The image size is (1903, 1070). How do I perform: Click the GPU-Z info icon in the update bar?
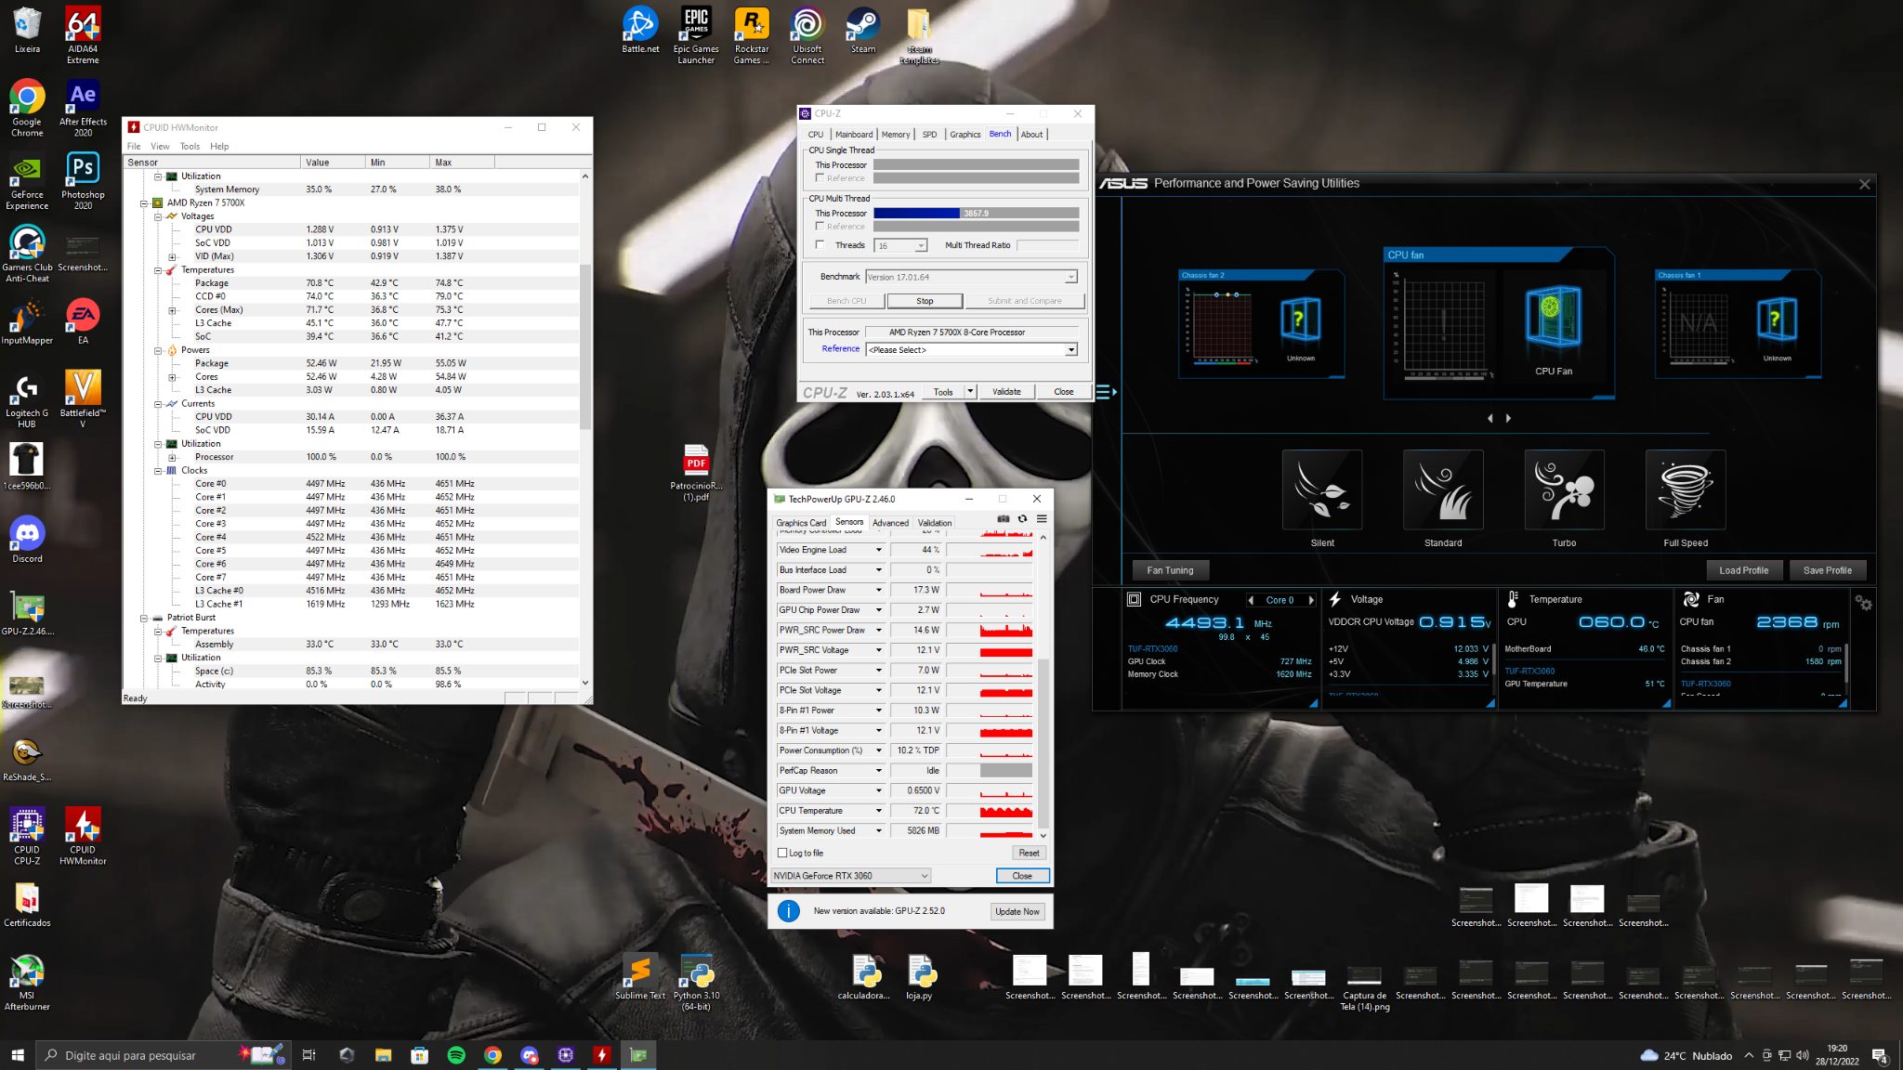point(788,911)
